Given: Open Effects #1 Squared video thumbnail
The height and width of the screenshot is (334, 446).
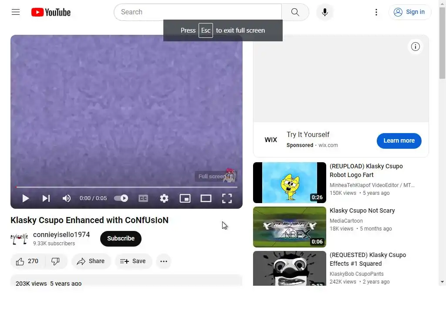Looking at the screenshot, I should tap(290, 268).
